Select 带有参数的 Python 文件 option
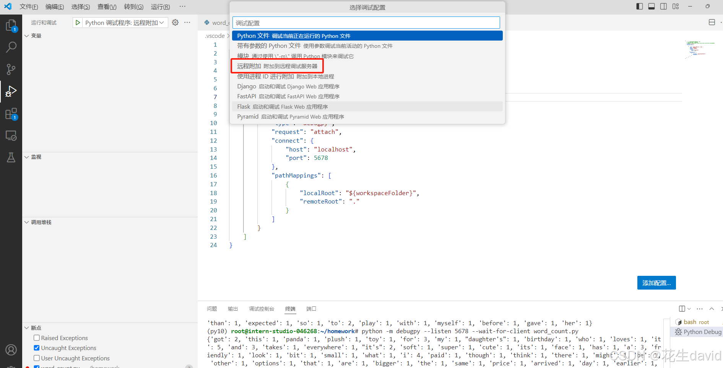The height and width of the screenshot is (368, 723). pos(367,46)
